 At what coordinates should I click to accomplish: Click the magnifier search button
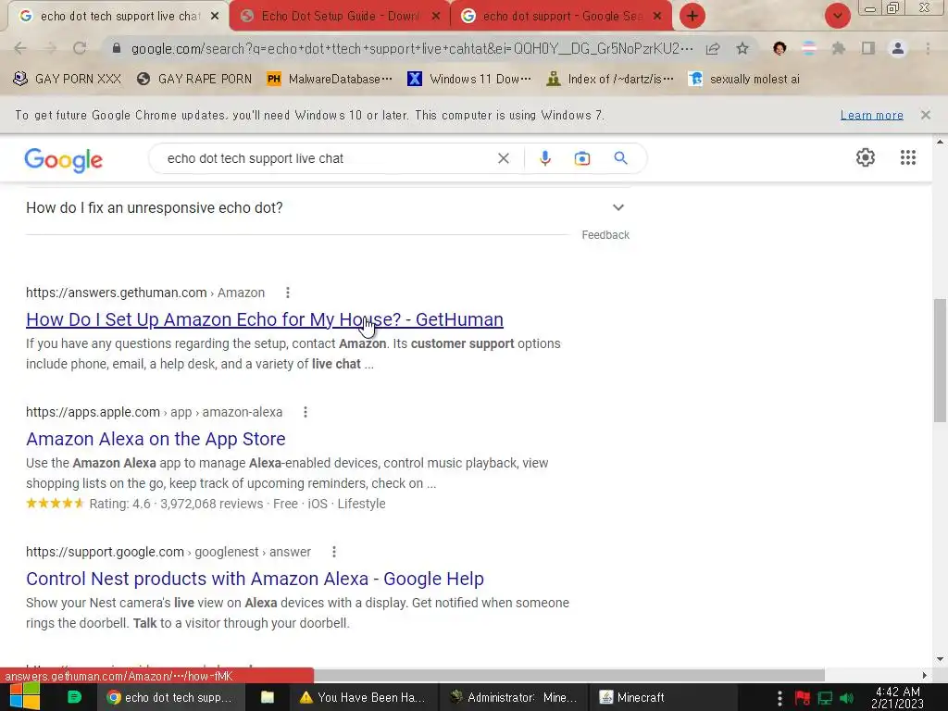pyautogui.click(x=620, y=158)
